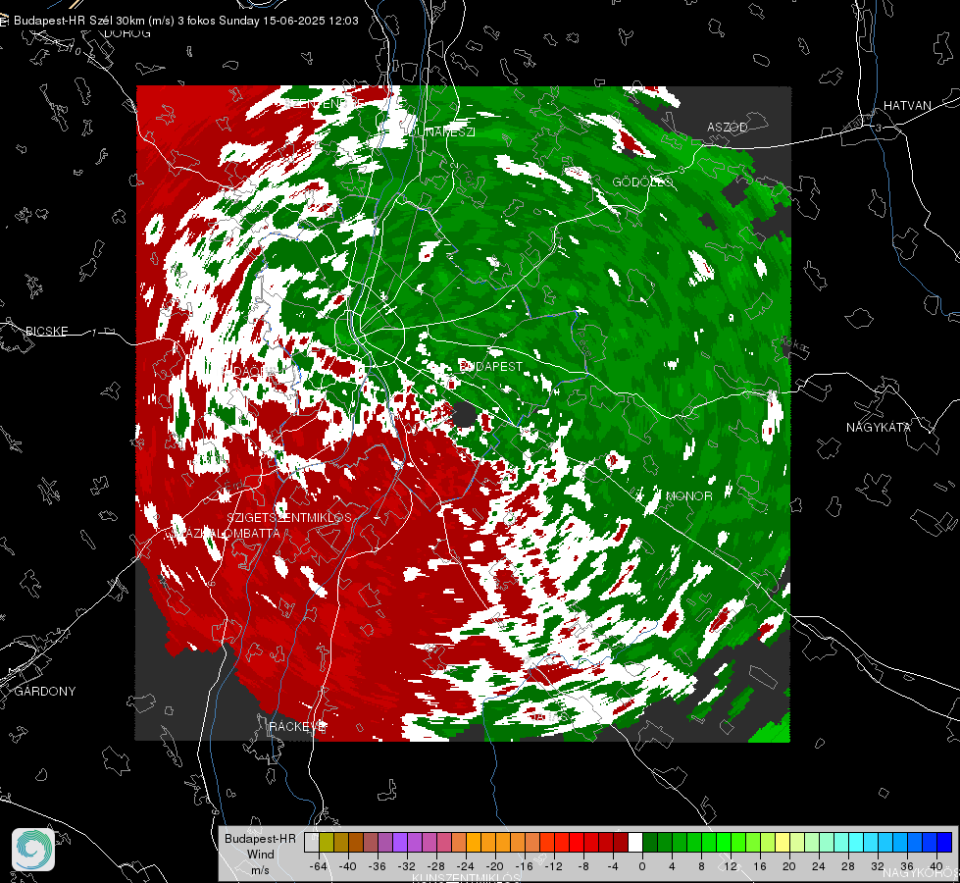Click the 'Wind' legend label
Viewport: 960px width, 883px height.
(x=260, y=854)
